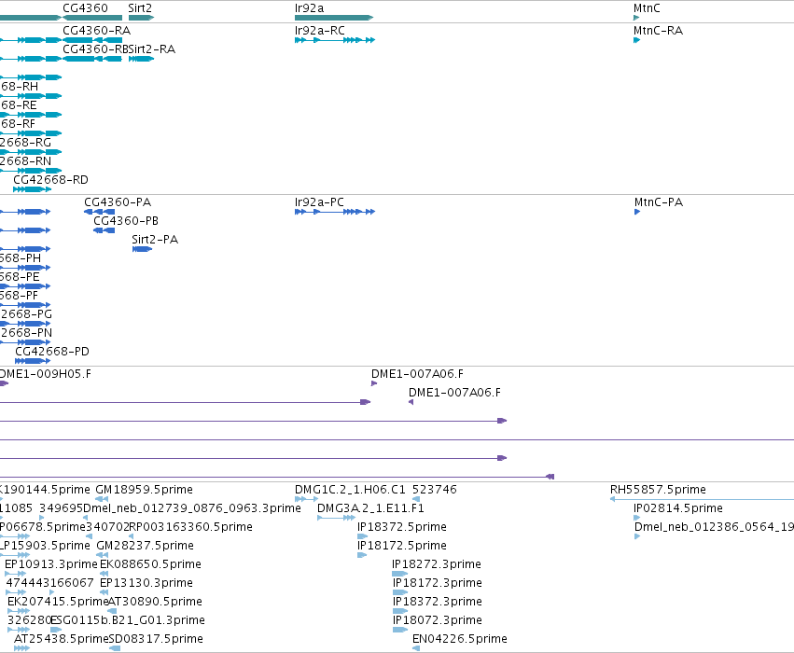Image resolution: width=794 pixels, height=653 pixels.
Task: Click the IP18372.5prime EST label
Action: [402, 527]
